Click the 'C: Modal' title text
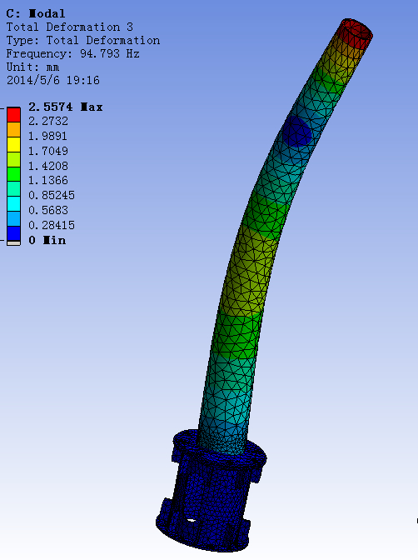The width and height of the screenshot is (418, 560). (36, 13)
